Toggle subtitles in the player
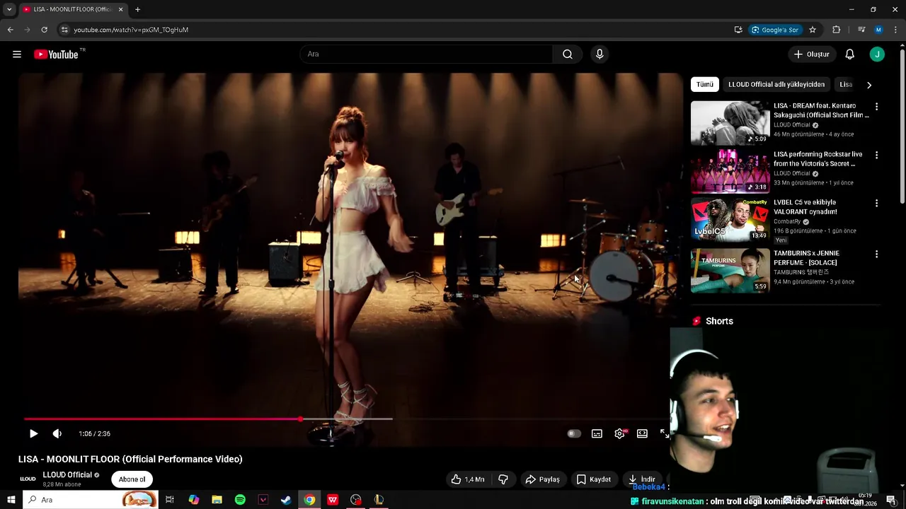906x509 pixels. [597, 433]
